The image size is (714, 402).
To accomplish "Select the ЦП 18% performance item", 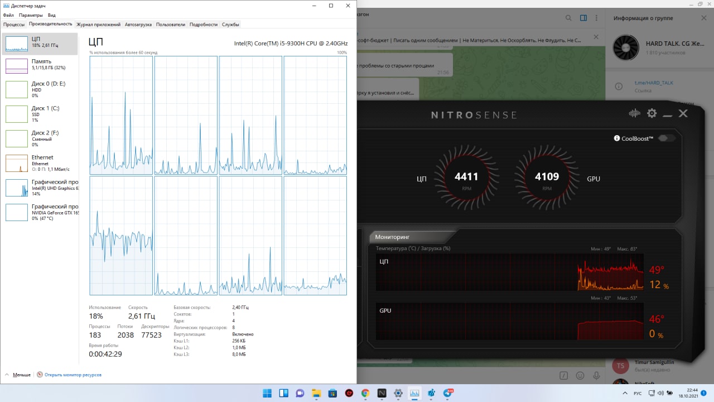I will 40,44.
